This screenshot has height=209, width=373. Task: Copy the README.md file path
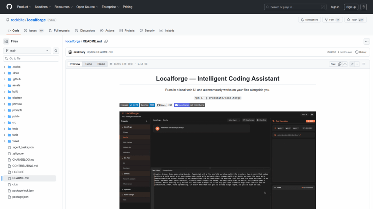click(106, 41)
